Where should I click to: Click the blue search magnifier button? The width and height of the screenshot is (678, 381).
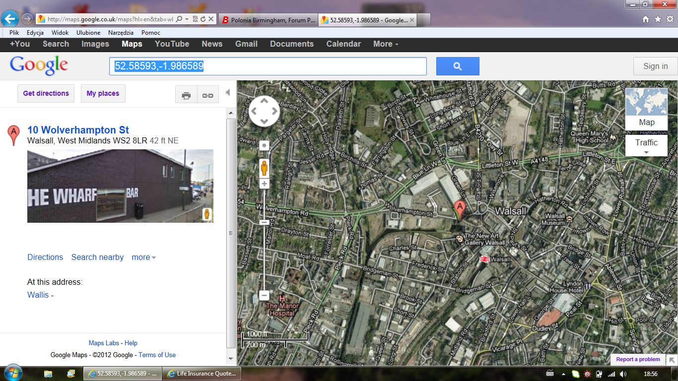point(458,66)
